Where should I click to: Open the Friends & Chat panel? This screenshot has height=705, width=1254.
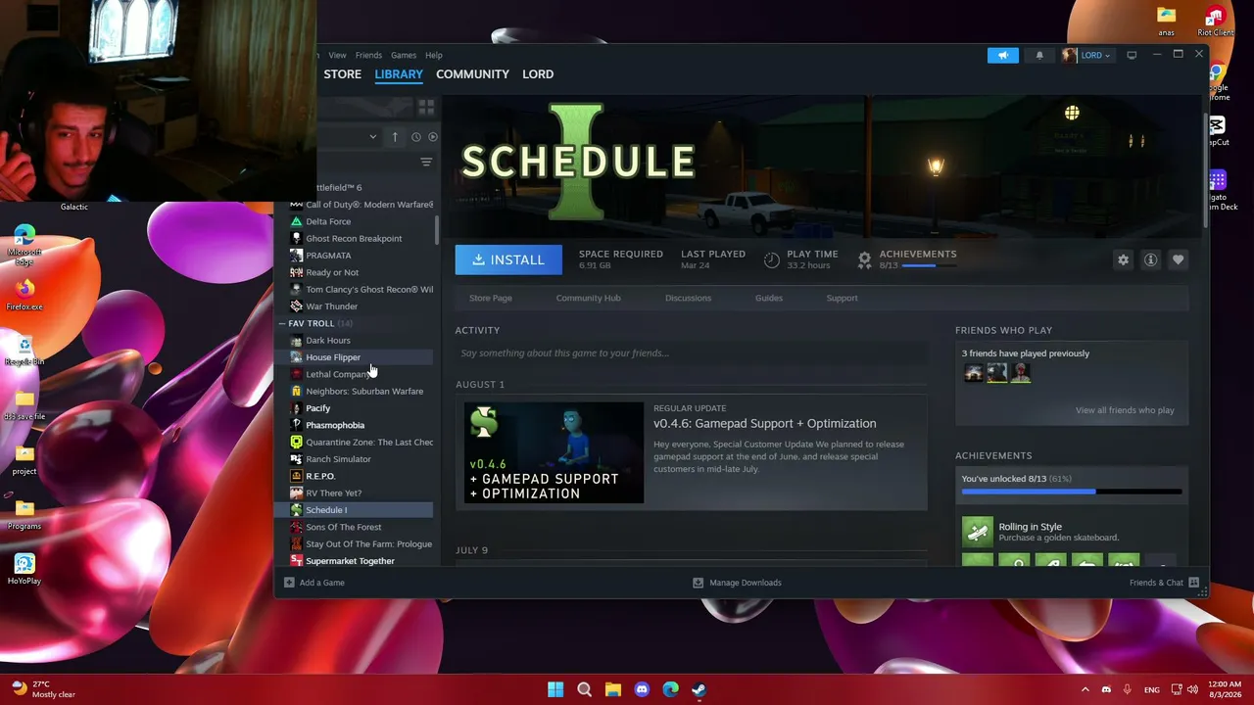(1164, 583)
